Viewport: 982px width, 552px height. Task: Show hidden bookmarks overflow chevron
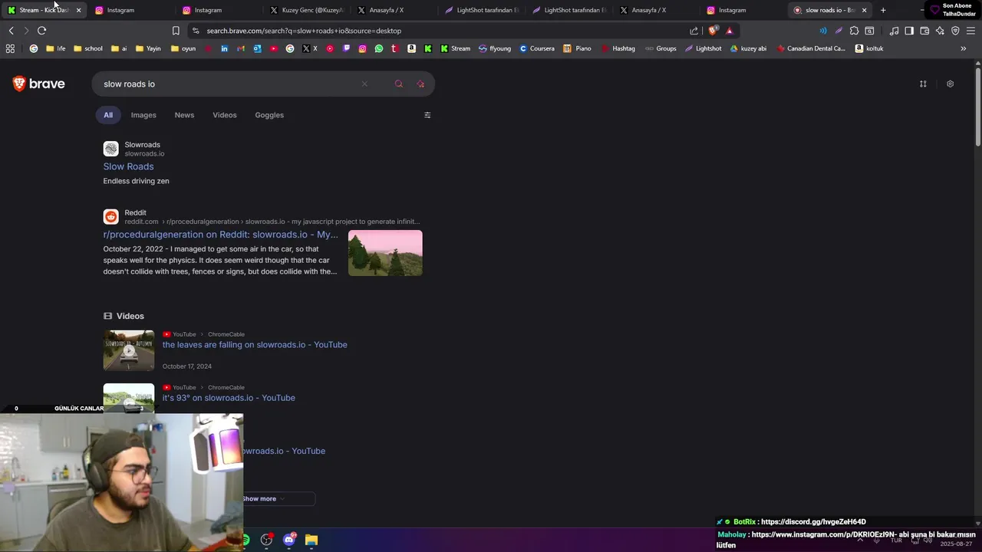tap(964, 48)
